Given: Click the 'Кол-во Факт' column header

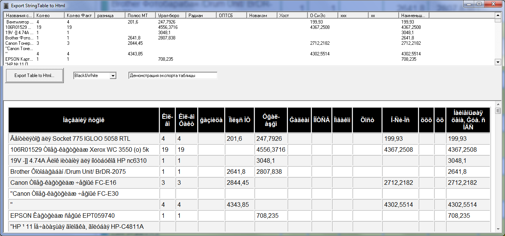Looking at the screenshot, I should click(80, 16).
